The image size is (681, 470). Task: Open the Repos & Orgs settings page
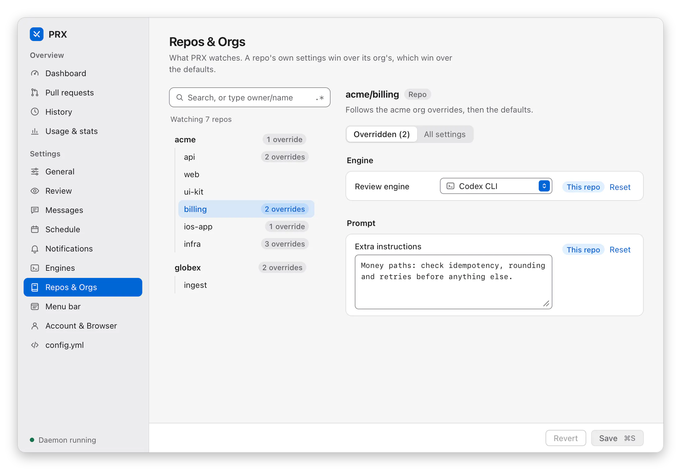(x=83, y=287)
